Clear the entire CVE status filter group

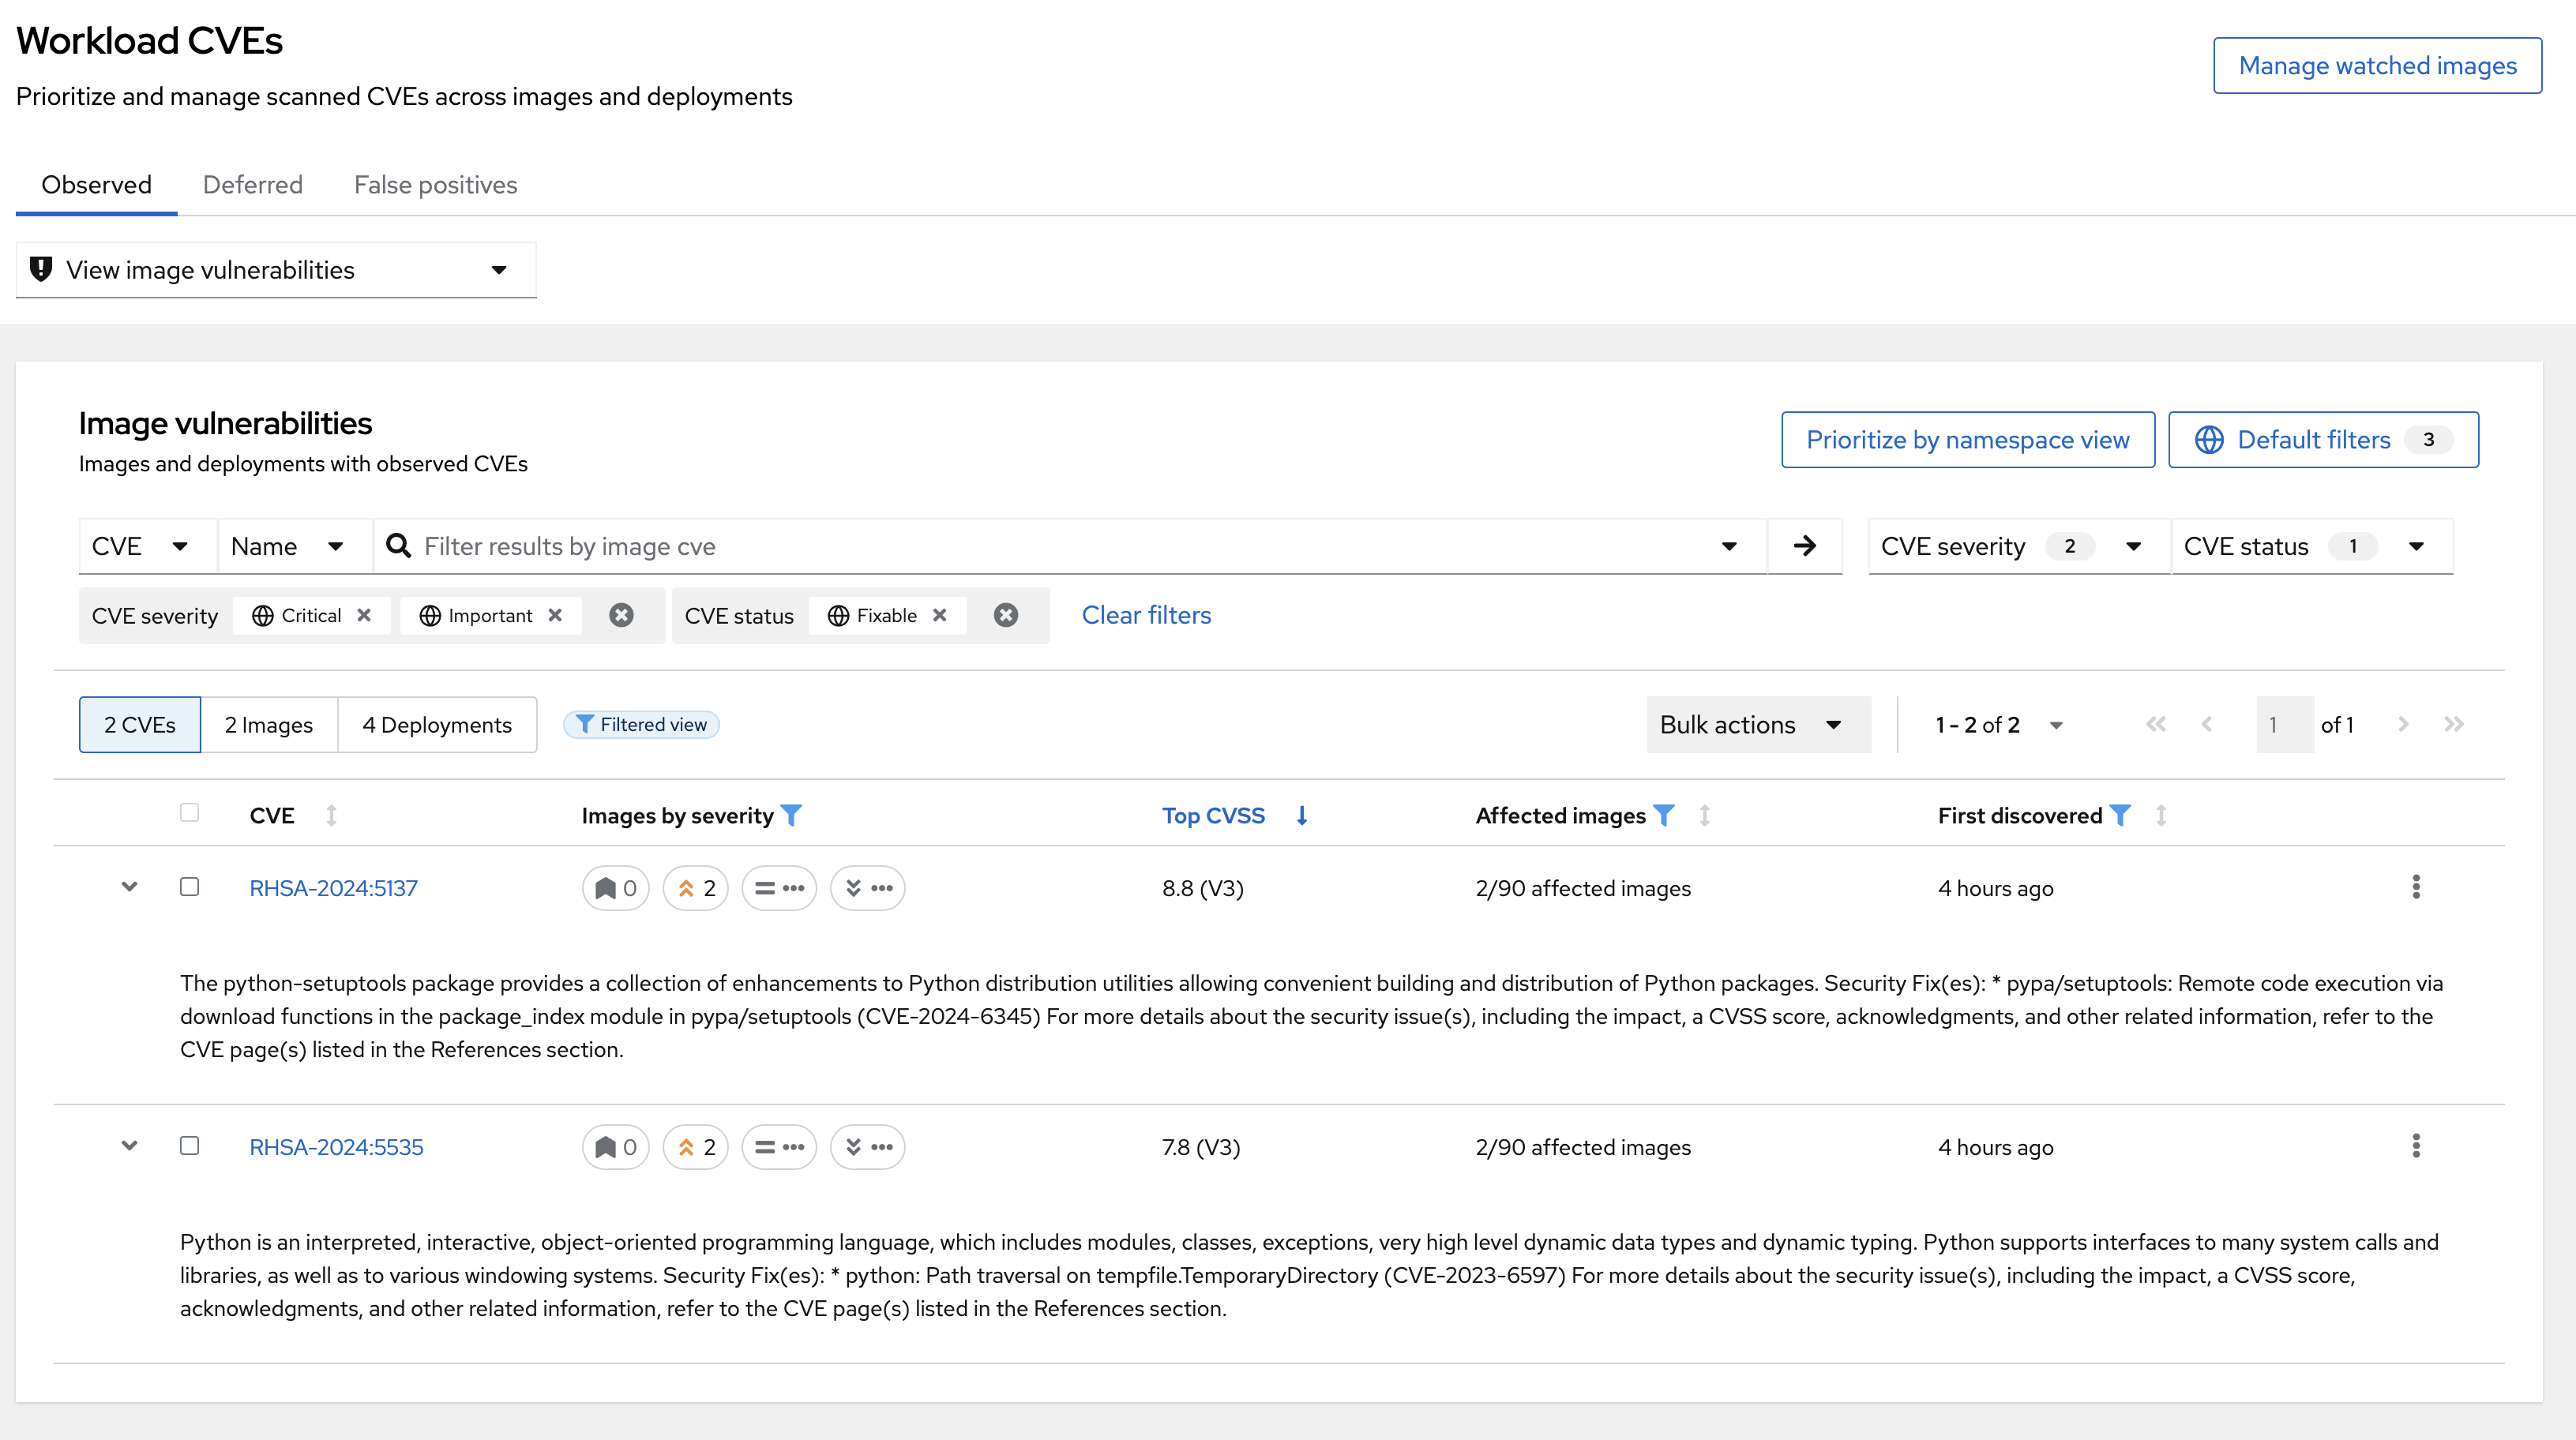click(1005, 615)
